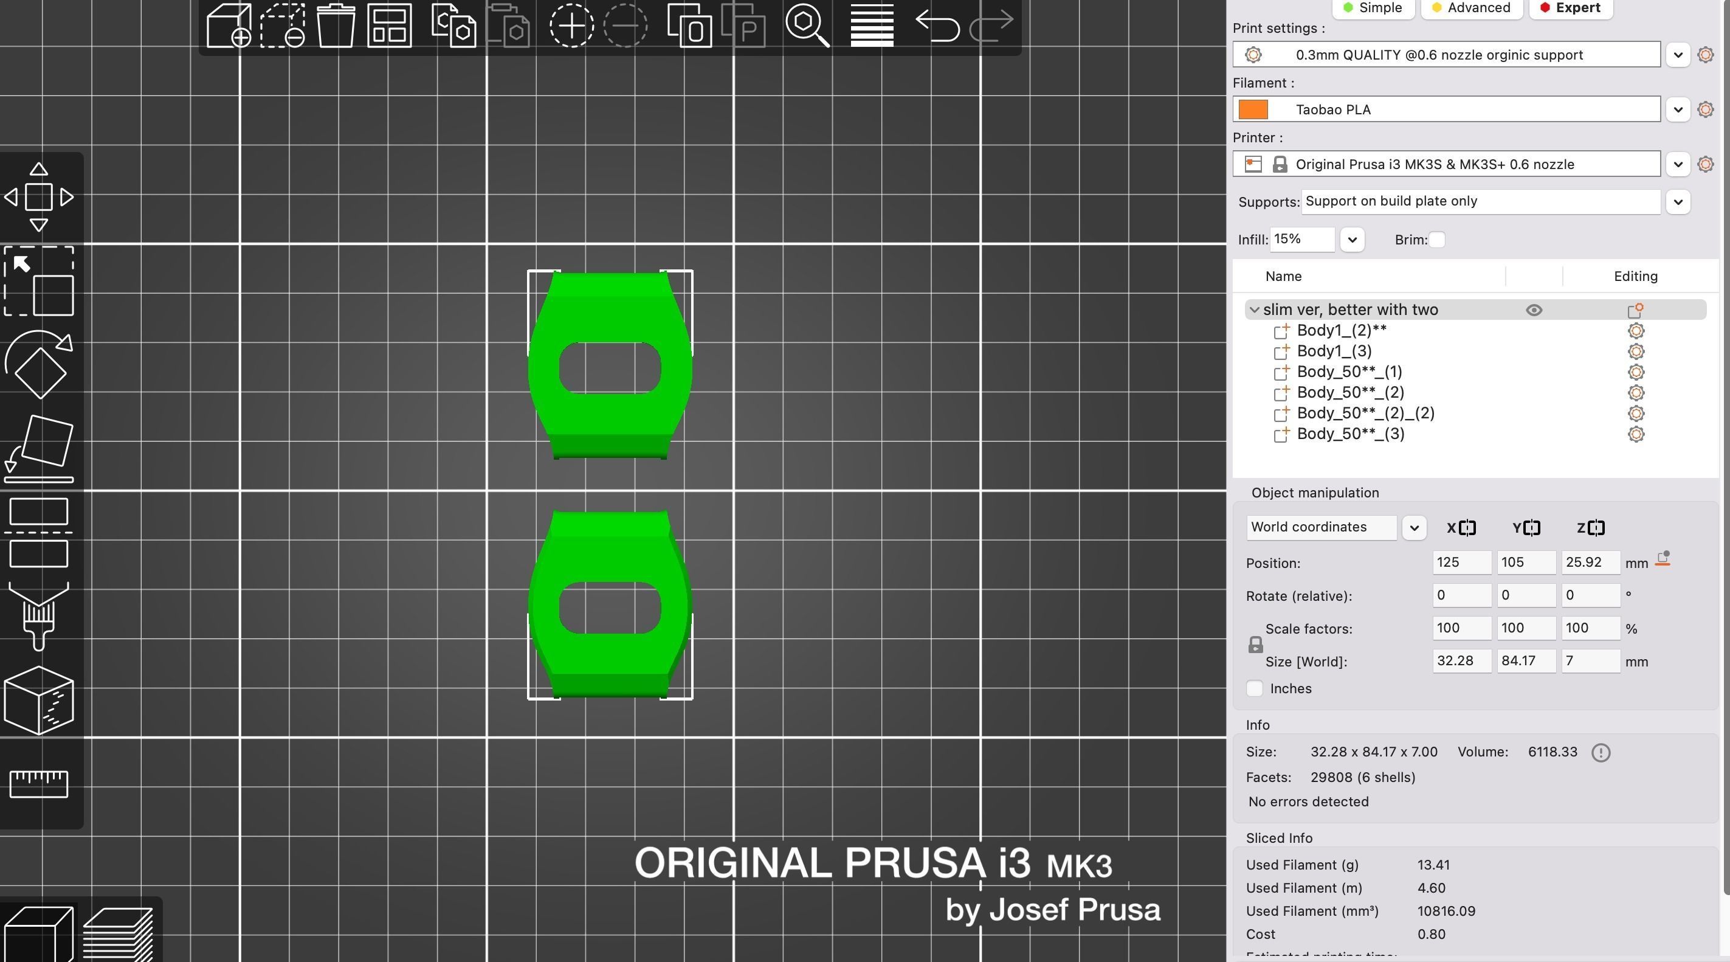Click the Position X input field

pyautogui.click(x=1461, y=562)
